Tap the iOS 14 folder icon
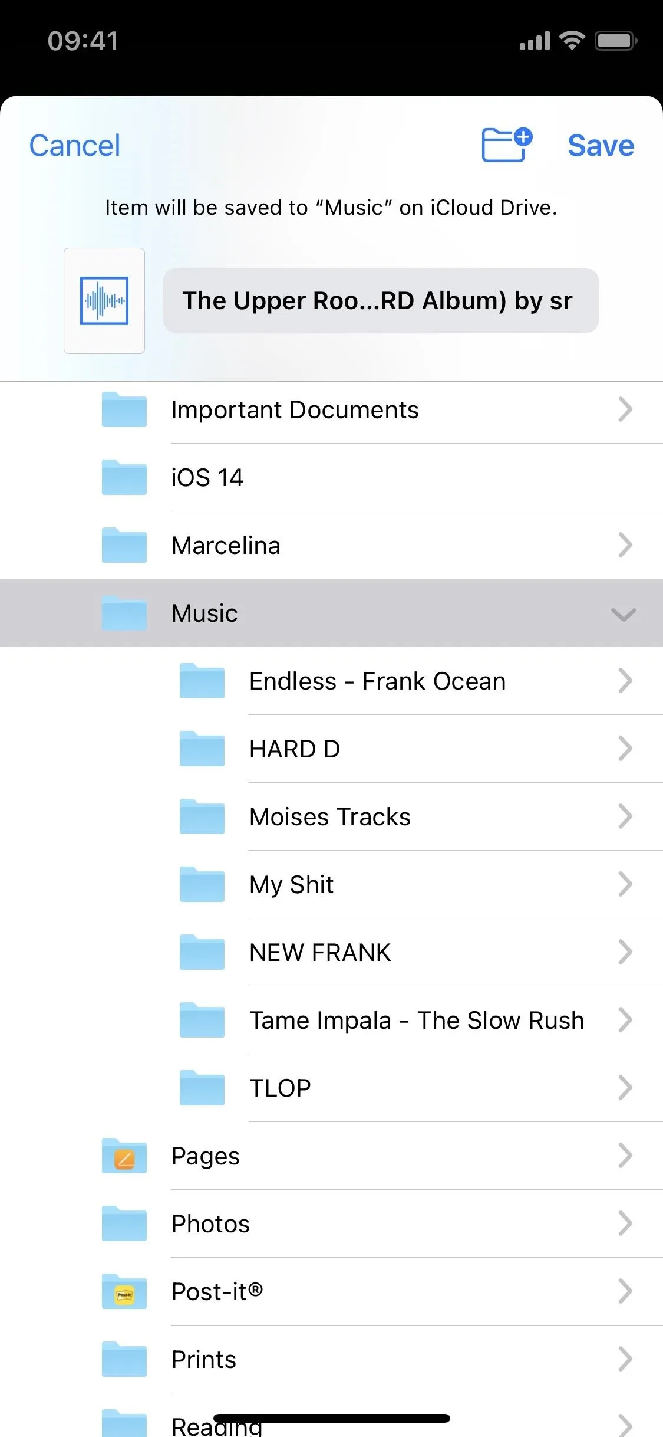 click(124, 477)
